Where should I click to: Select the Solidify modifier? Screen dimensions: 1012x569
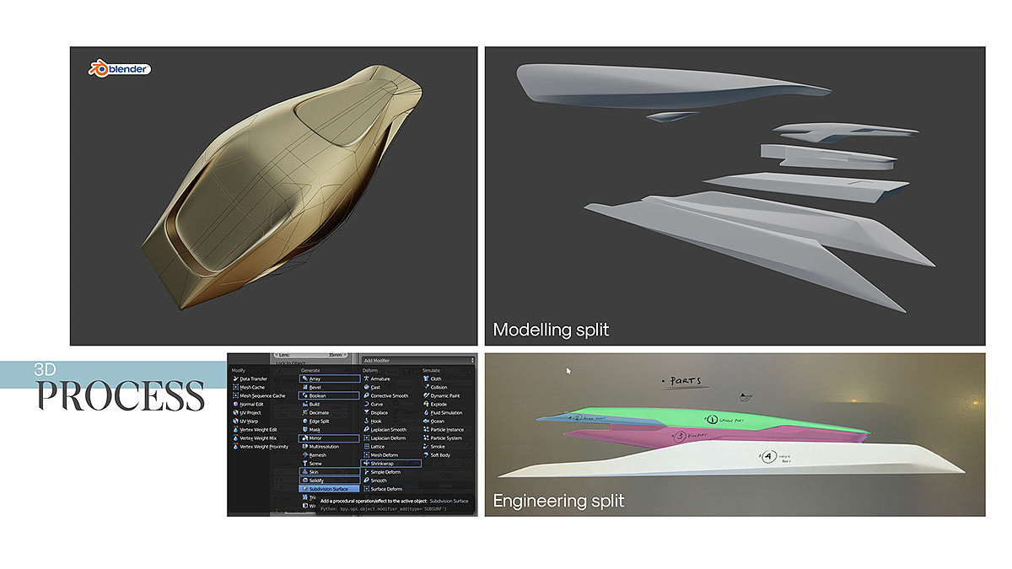click(329, 480)
